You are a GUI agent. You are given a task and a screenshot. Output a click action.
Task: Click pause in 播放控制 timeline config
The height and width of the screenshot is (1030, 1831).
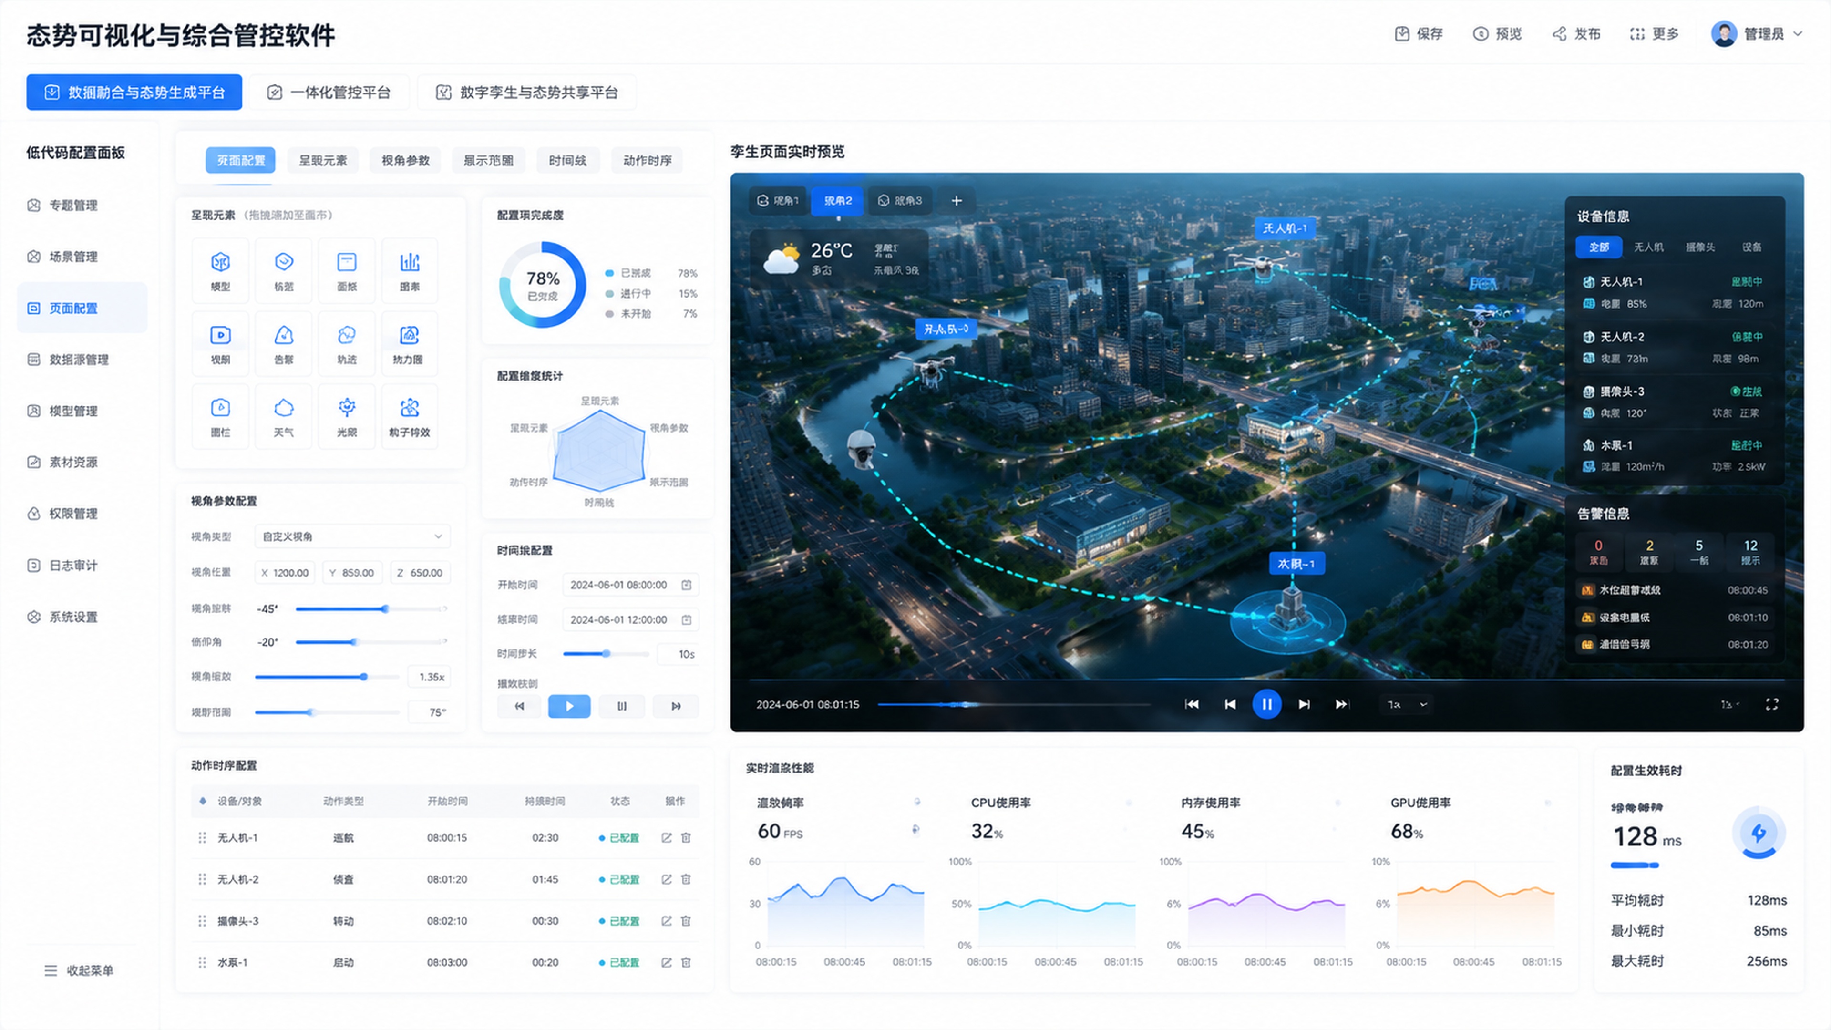coord(622,707)
